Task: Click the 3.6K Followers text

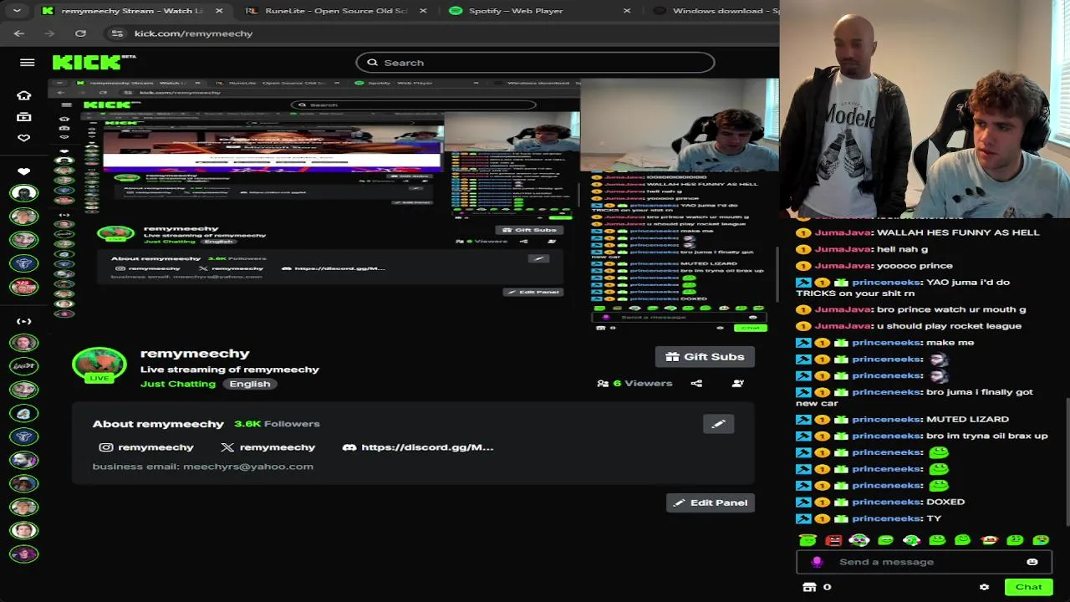Action: [x=277, y=424]
